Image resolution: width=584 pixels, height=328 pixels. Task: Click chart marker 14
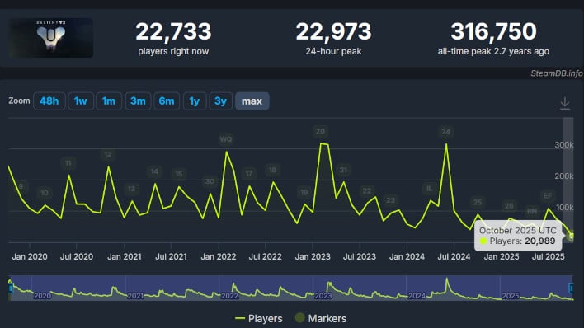click(154, 171)
